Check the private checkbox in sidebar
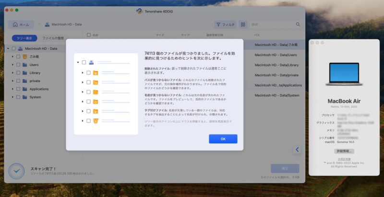This screenshot has width=384, height=197. pos(18,81)
